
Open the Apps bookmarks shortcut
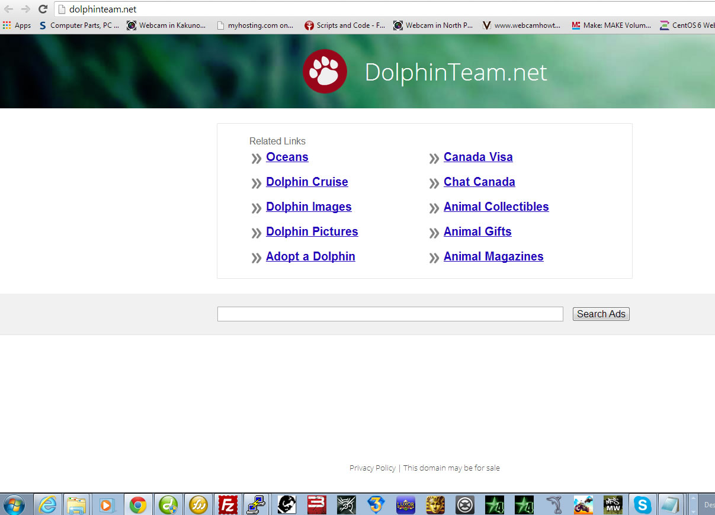pos(17,25)
